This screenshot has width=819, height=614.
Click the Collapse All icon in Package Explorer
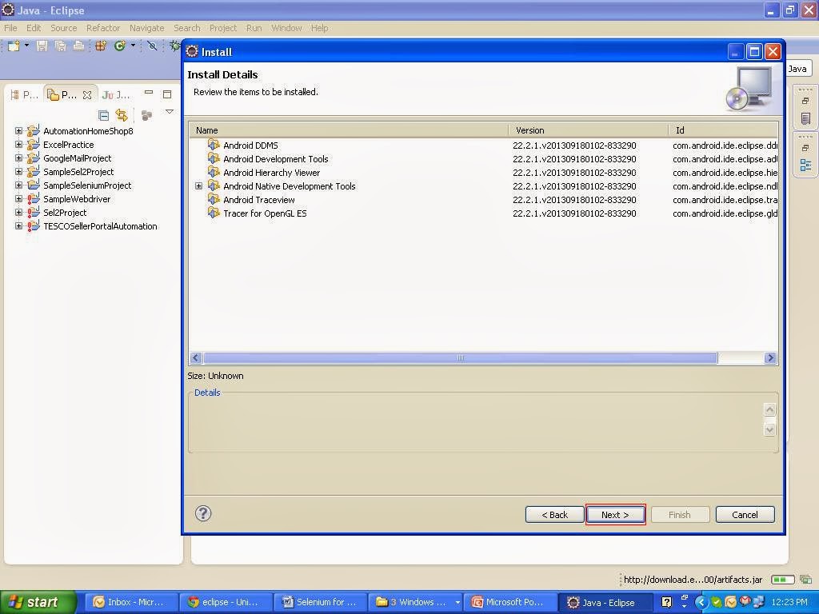(x=103, y=115)
